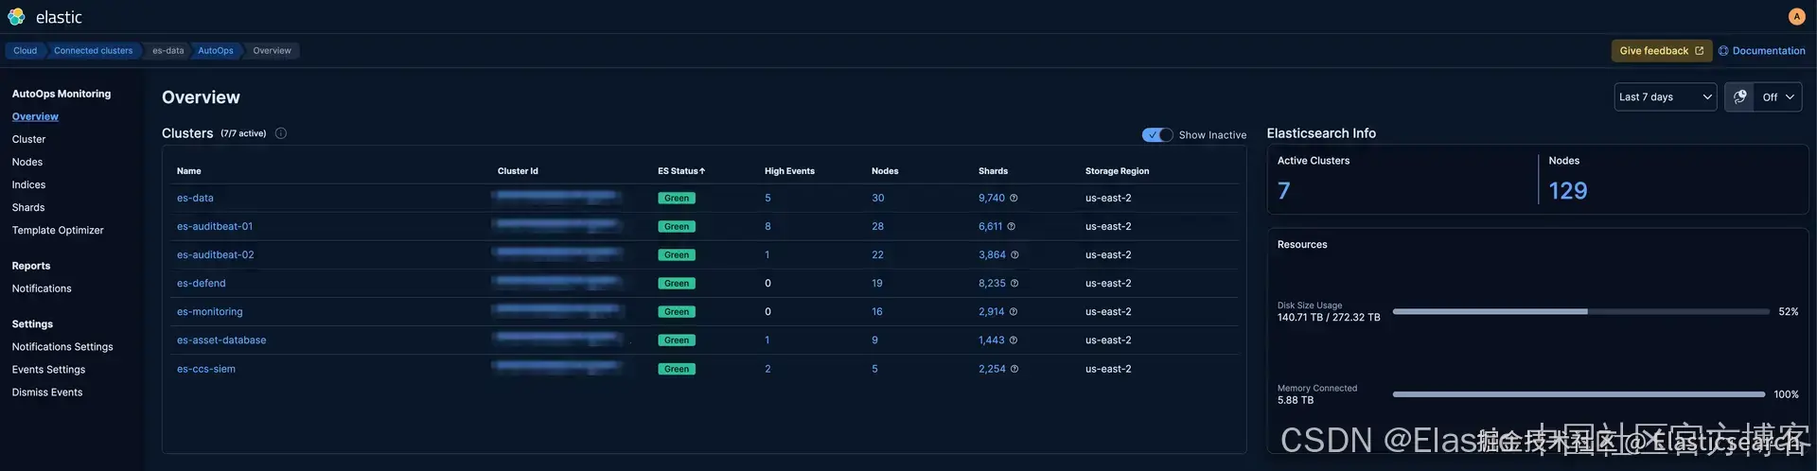The image size is (1817, 471).
Task: Open the Last 7 days time range dropdown
Action: (1666, 96)
